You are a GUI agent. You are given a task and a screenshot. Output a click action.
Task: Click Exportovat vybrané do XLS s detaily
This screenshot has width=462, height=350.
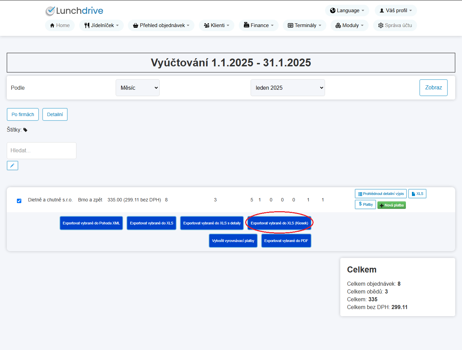click(x=212, y=223)
